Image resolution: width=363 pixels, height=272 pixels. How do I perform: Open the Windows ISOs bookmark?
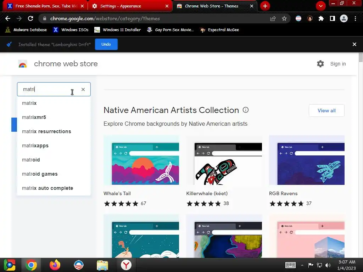(71, 30)
